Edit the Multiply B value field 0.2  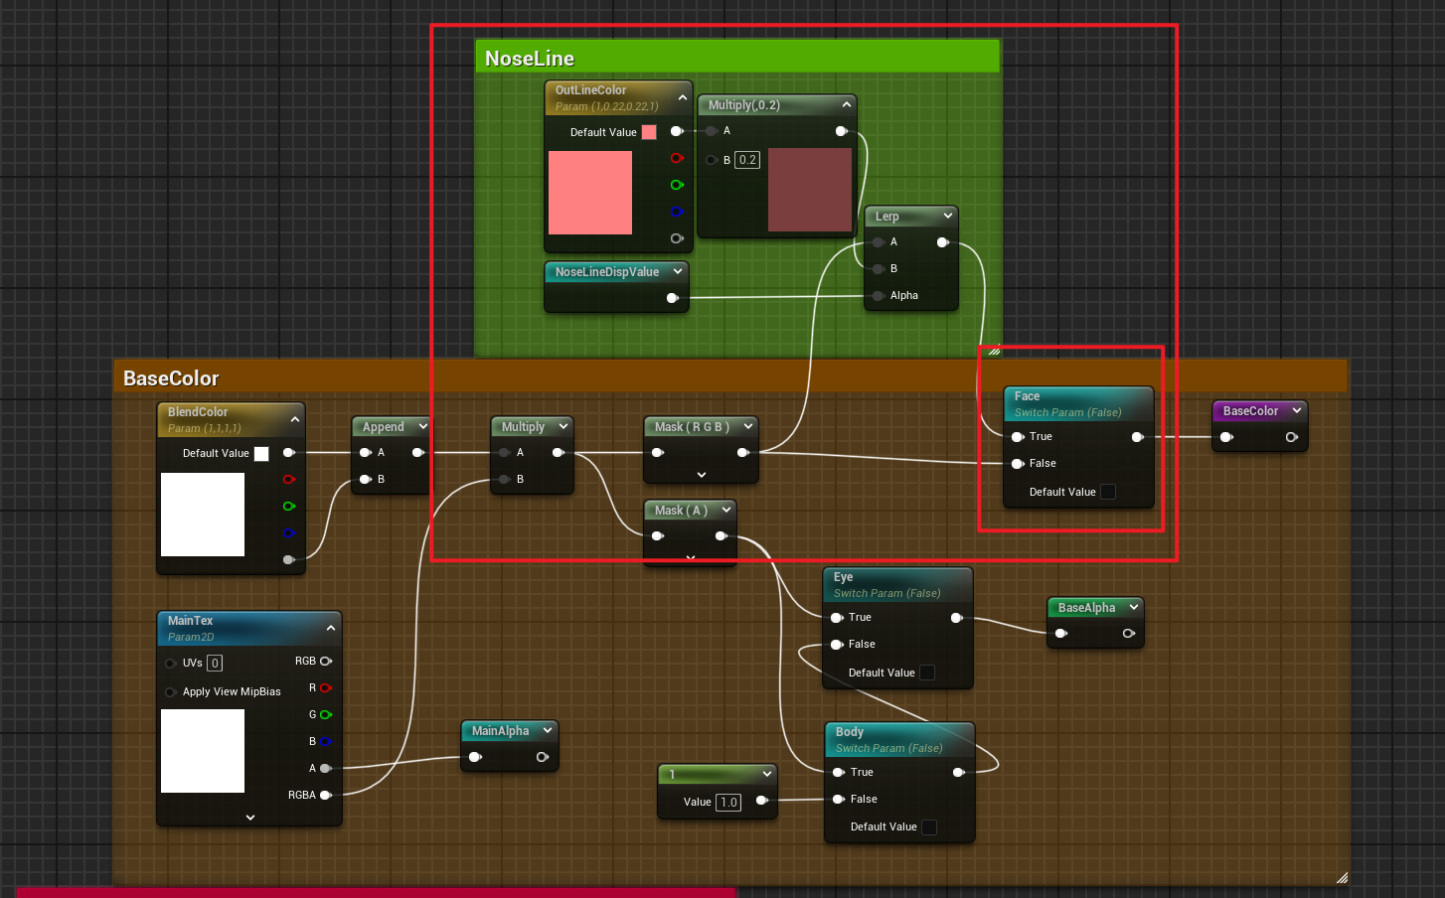(747, 160)
